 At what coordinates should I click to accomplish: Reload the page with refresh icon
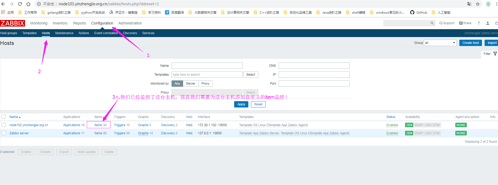(x=20, y=4)
